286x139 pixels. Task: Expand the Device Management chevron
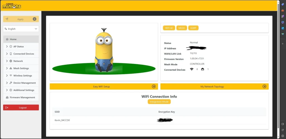(7, 83)
